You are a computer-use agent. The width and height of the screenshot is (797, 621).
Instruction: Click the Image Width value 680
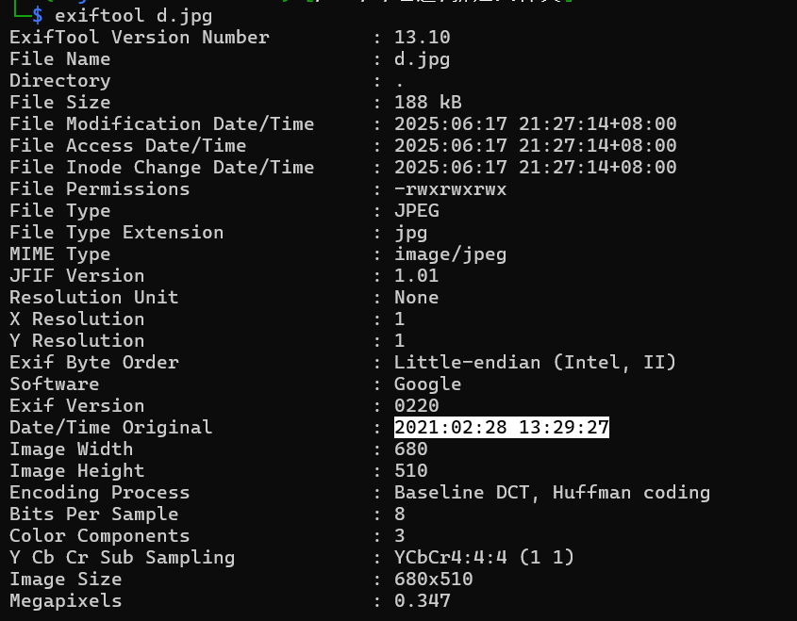(410, 449)
